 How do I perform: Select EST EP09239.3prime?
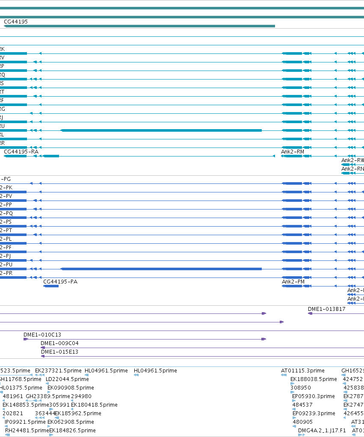(x=314, y=413)
